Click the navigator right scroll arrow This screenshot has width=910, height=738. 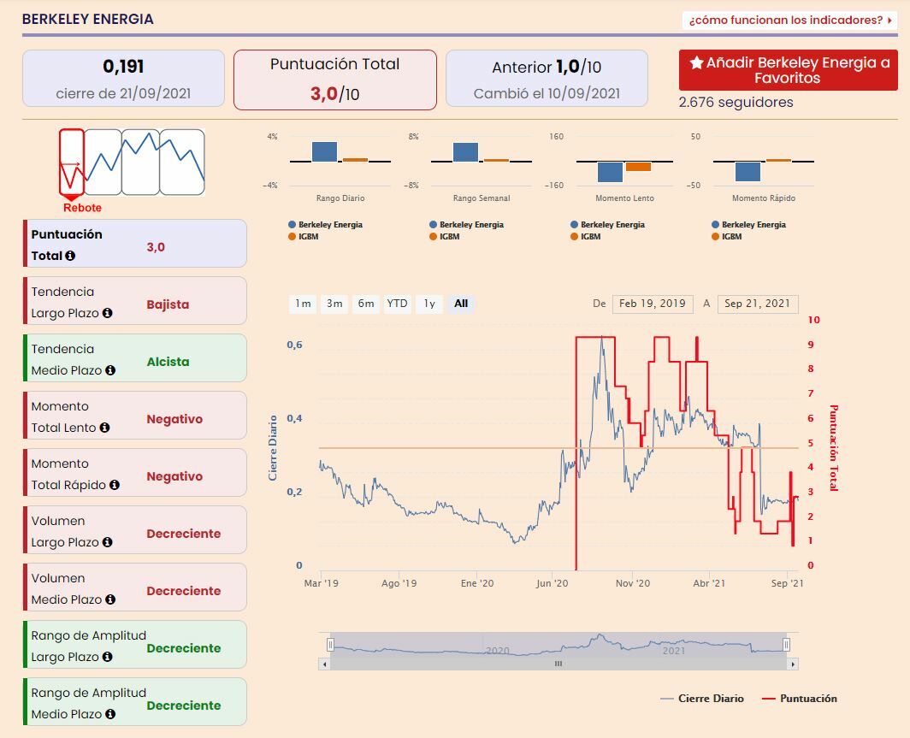point(793,664)
